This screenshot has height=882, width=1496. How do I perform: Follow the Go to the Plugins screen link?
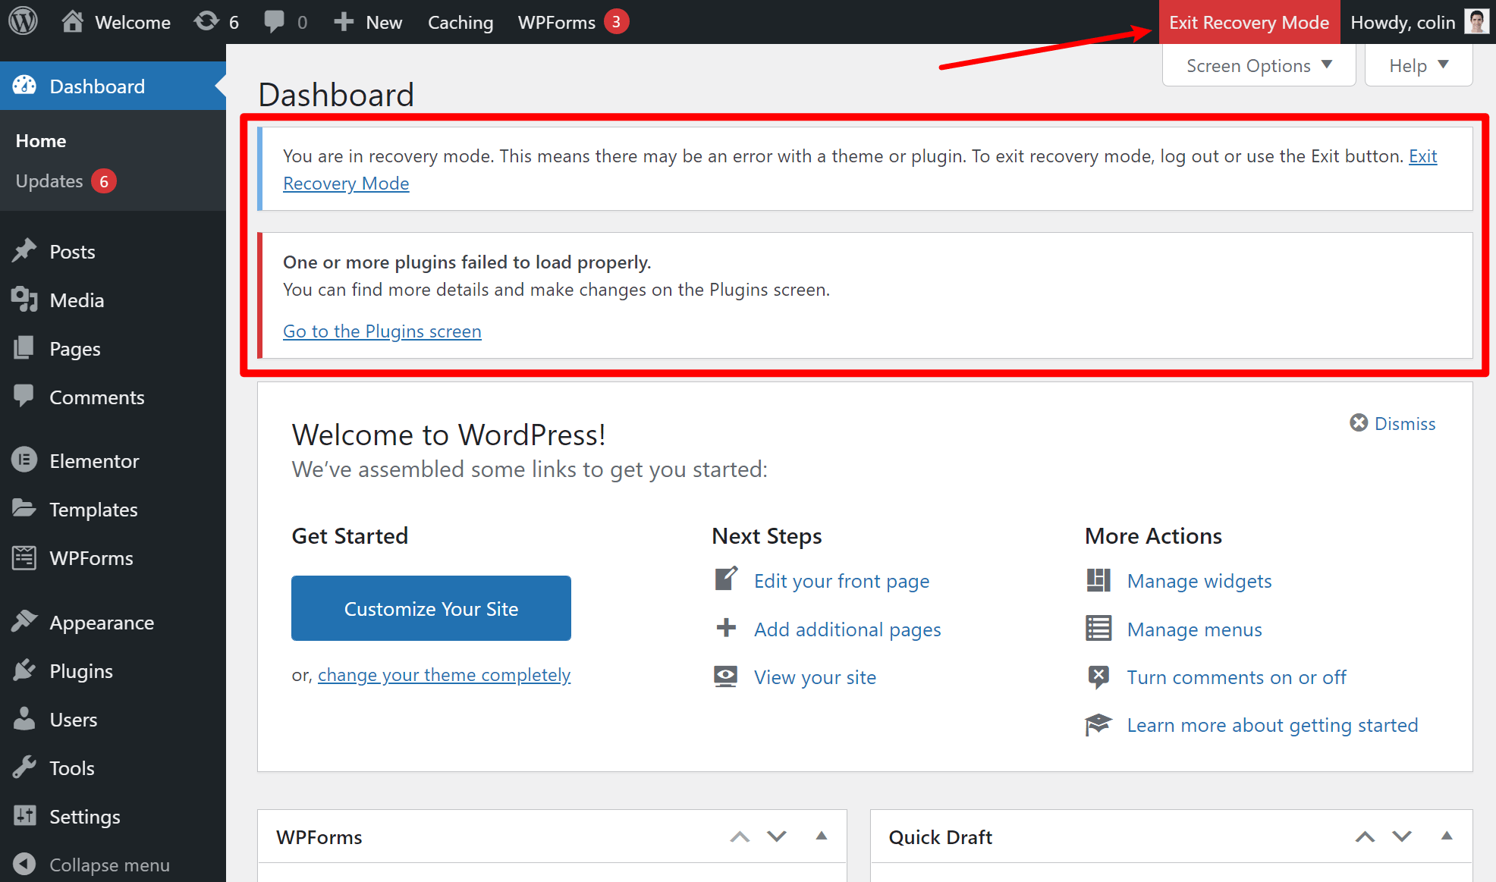[382, 331]
